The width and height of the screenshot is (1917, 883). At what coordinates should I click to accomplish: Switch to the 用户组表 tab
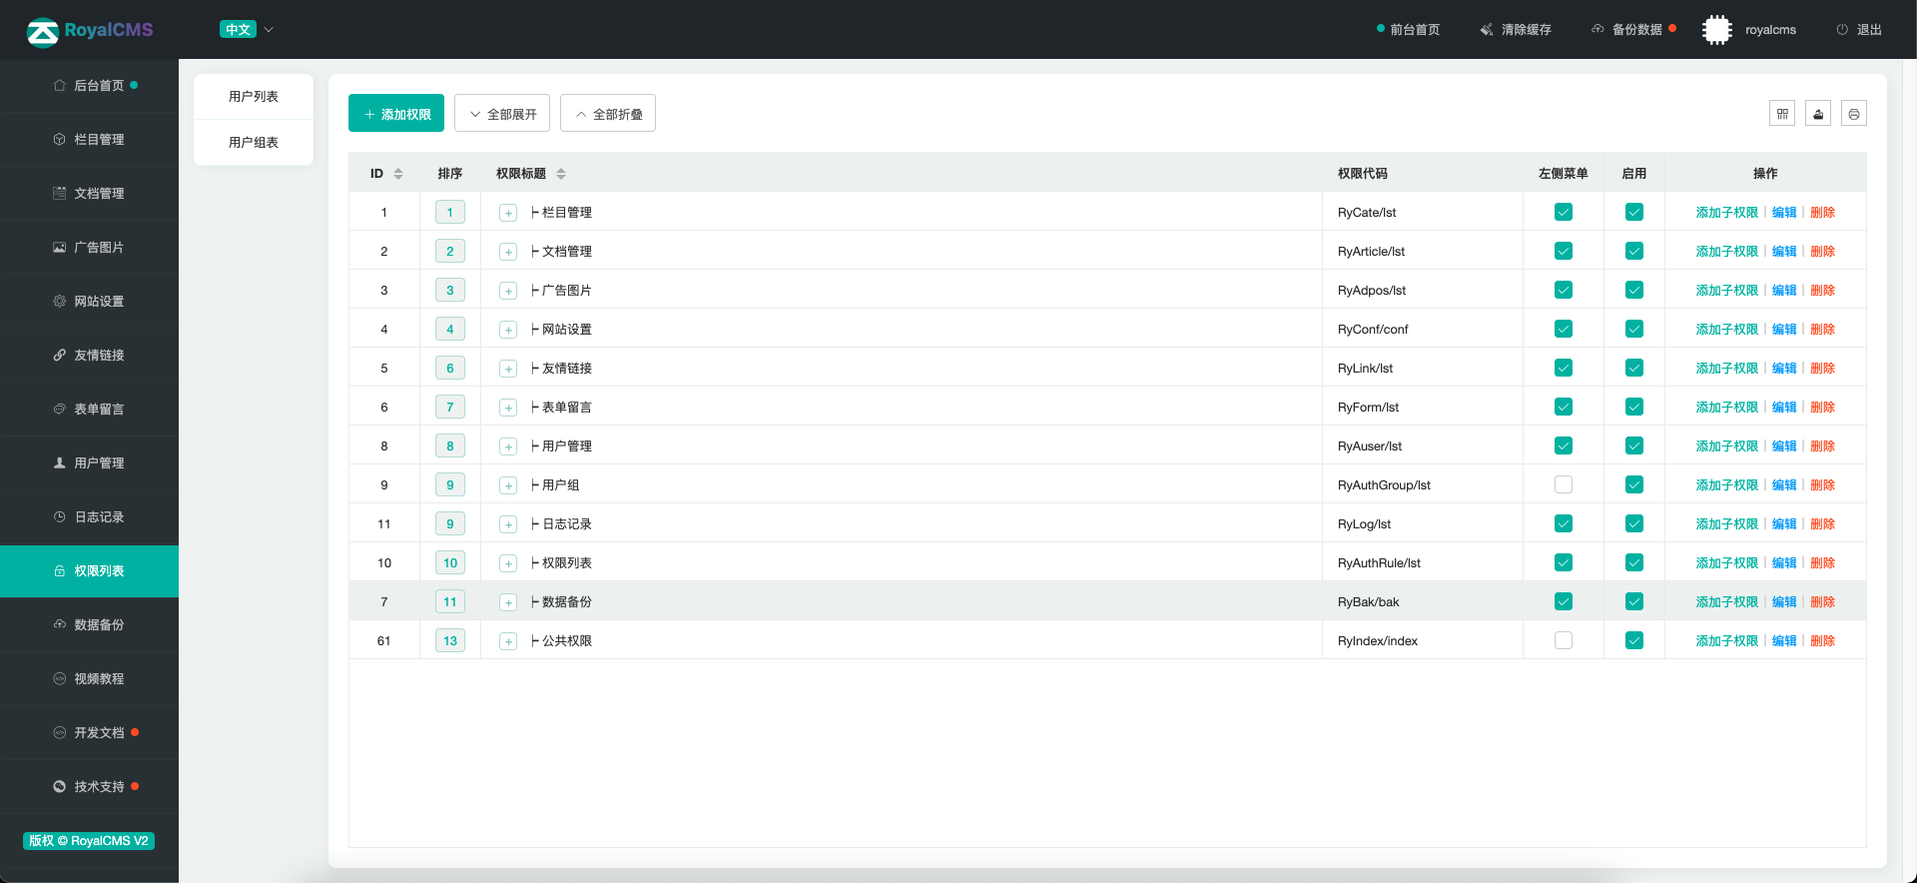(x=254, y=143)
